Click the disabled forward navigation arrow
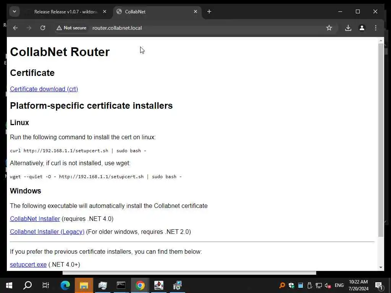The height and width of the screenshot is (293, 391). [29, 28]
